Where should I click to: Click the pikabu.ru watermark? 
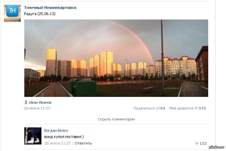point(216,147)
